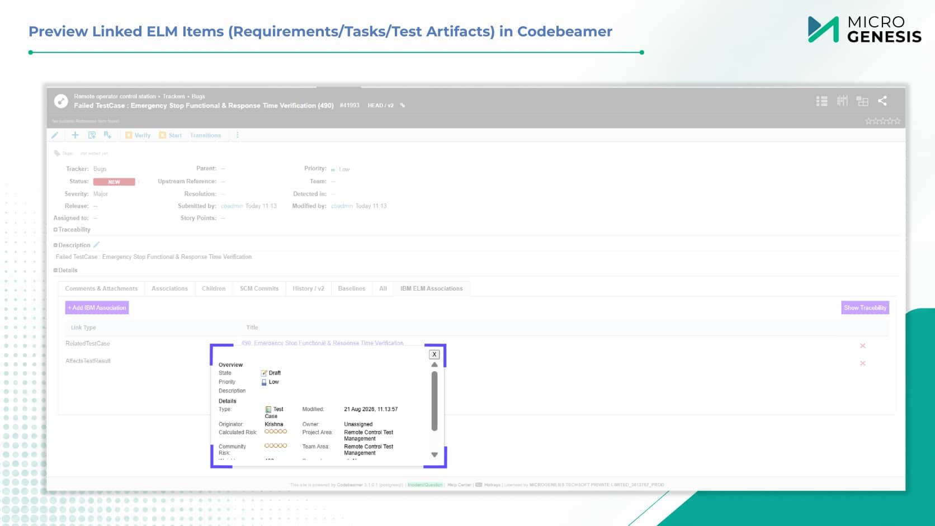Open the table layout view icon
The height and width of the screenshot is (526, 935).
pos(862,101)
